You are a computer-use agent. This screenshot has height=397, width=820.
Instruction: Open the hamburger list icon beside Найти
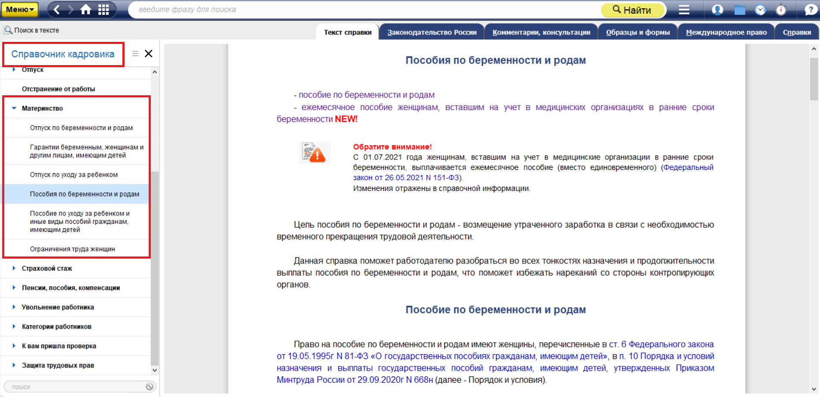pyautogui.click(x=684, y=9)
